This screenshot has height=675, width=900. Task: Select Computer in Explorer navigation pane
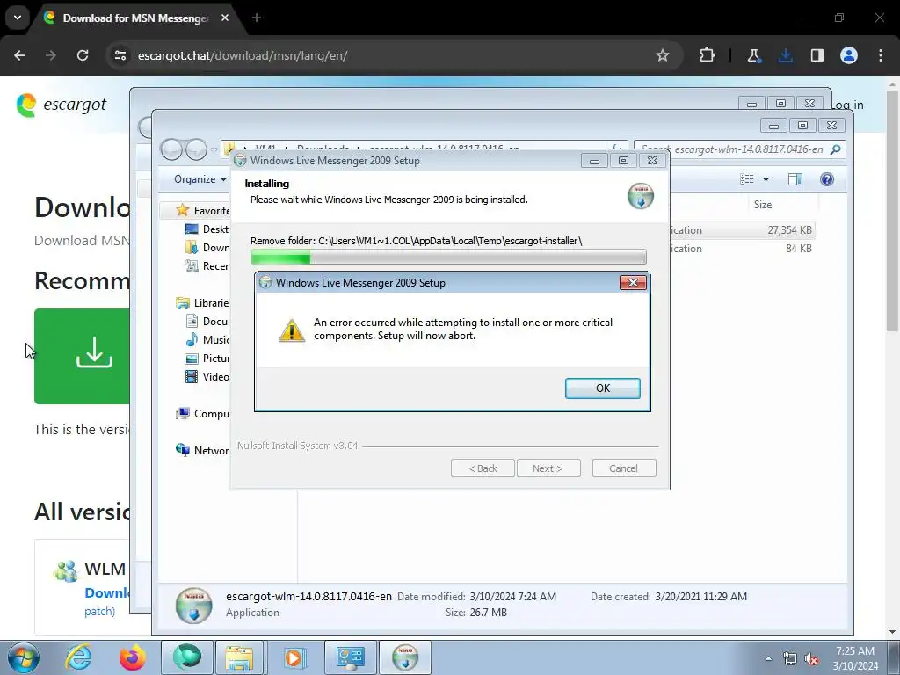(202, 413)
